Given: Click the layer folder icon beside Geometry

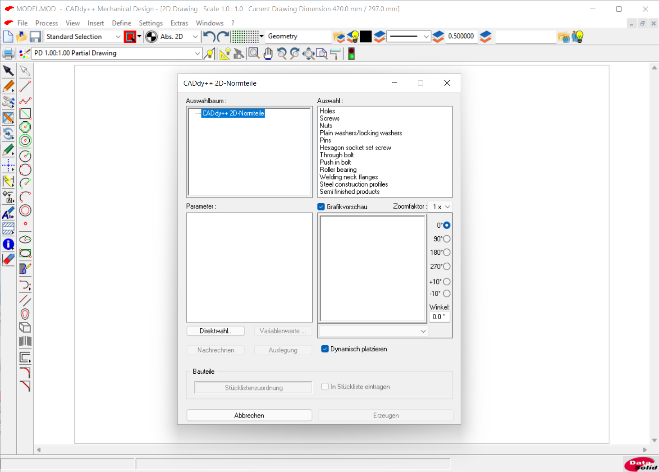Looking at the screenshot, I should pyautogui.click(x=339, y=37).
